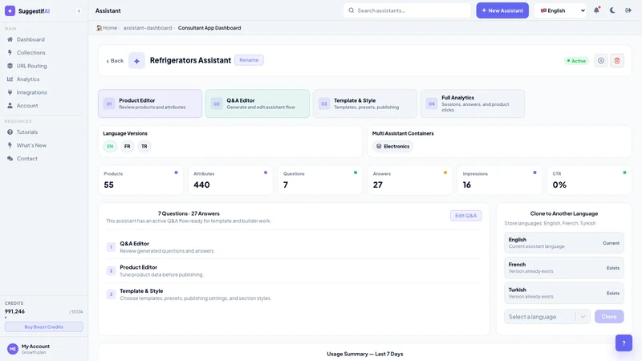The width and height of the screenshot is (642, 361).
Task: Open My Account profile at sidebar bottom
Action: [44, 349]
